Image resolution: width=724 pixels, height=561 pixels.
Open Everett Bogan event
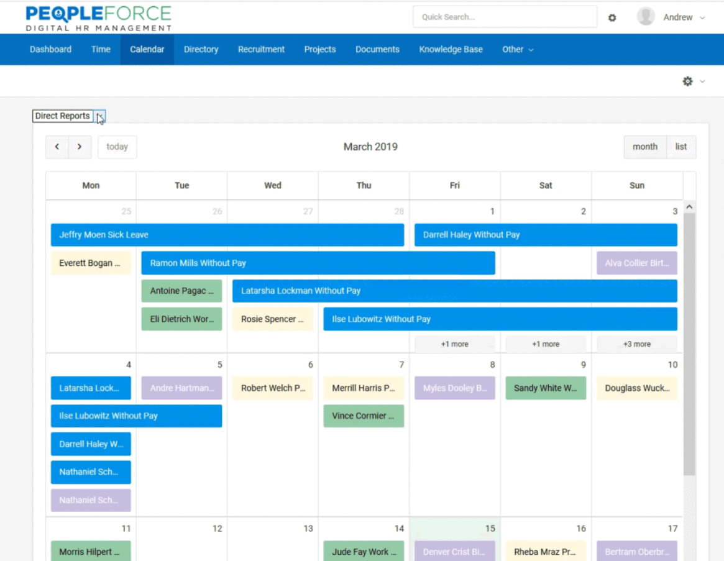(x=91, y=263)
